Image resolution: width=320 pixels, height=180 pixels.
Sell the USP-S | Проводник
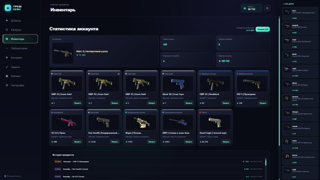263,103
